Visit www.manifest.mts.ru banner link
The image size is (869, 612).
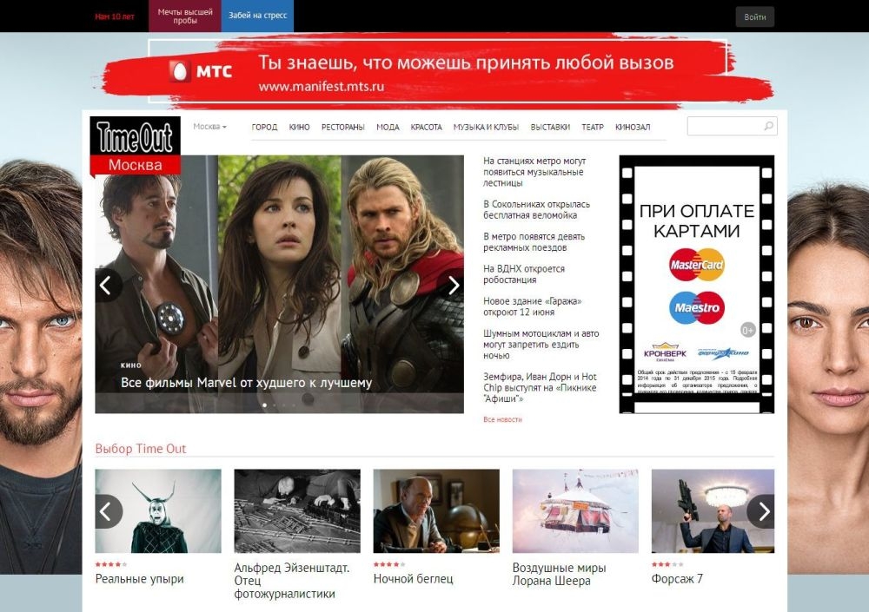click(x=321, y=87)
